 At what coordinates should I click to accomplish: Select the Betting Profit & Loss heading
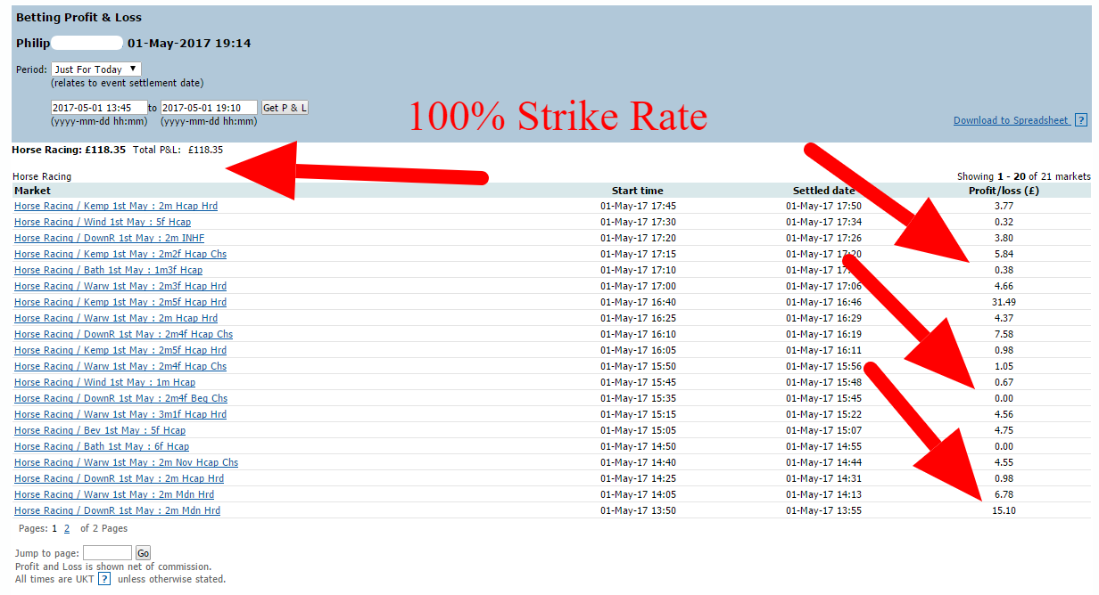[x=78, y=18]
